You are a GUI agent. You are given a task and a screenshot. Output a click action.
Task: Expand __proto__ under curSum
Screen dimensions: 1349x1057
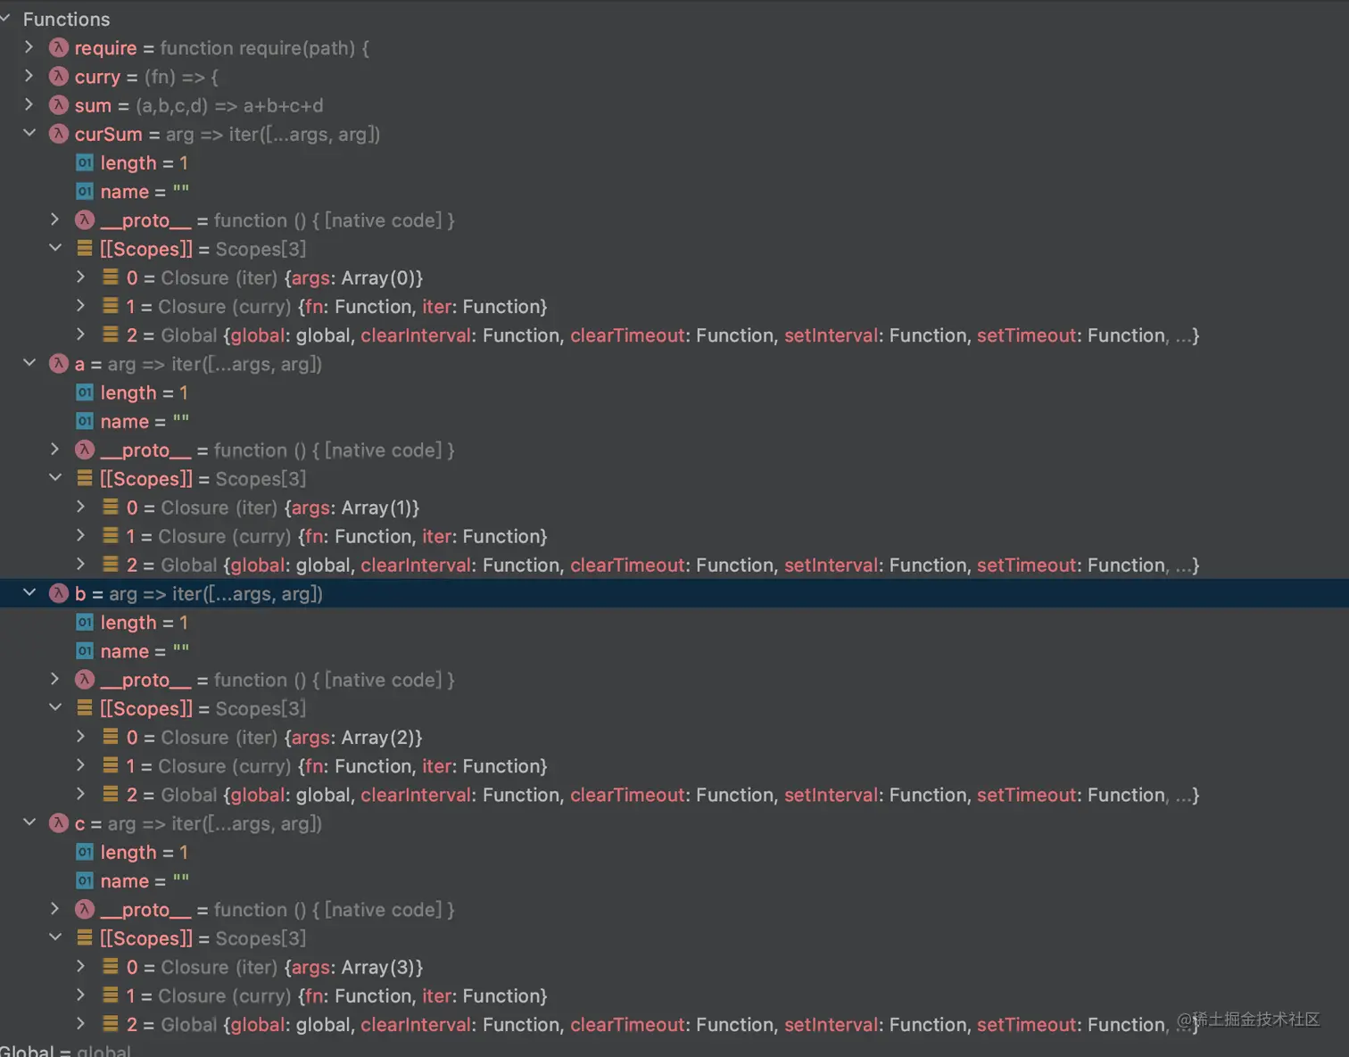(55, 219)
